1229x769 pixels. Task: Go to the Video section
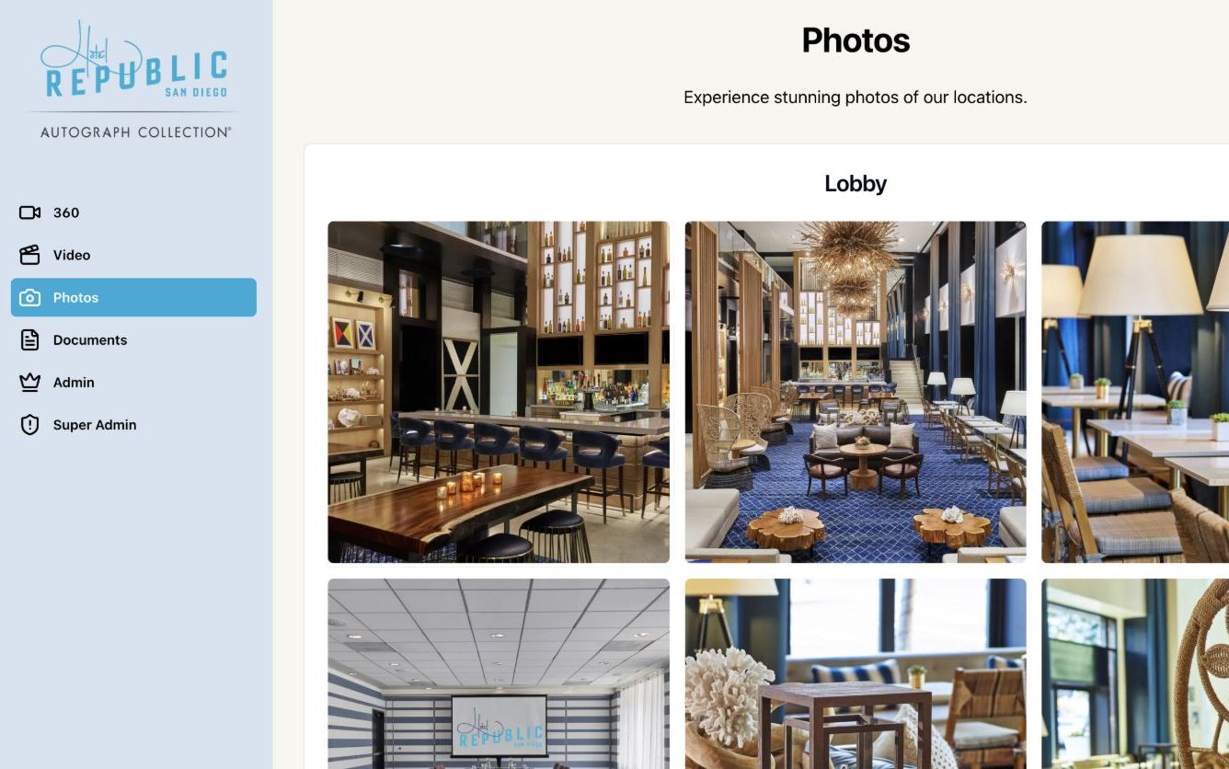(133, 255)
